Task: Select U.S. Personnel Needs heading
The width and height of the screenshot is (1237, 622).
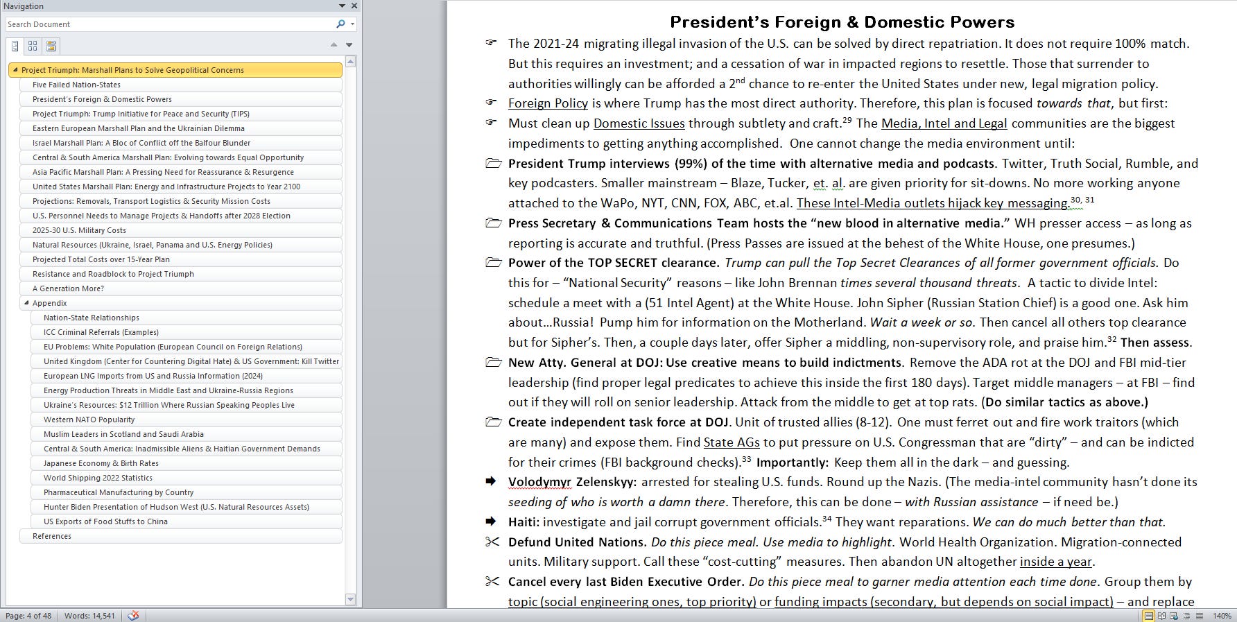Action: coord(181,216)
